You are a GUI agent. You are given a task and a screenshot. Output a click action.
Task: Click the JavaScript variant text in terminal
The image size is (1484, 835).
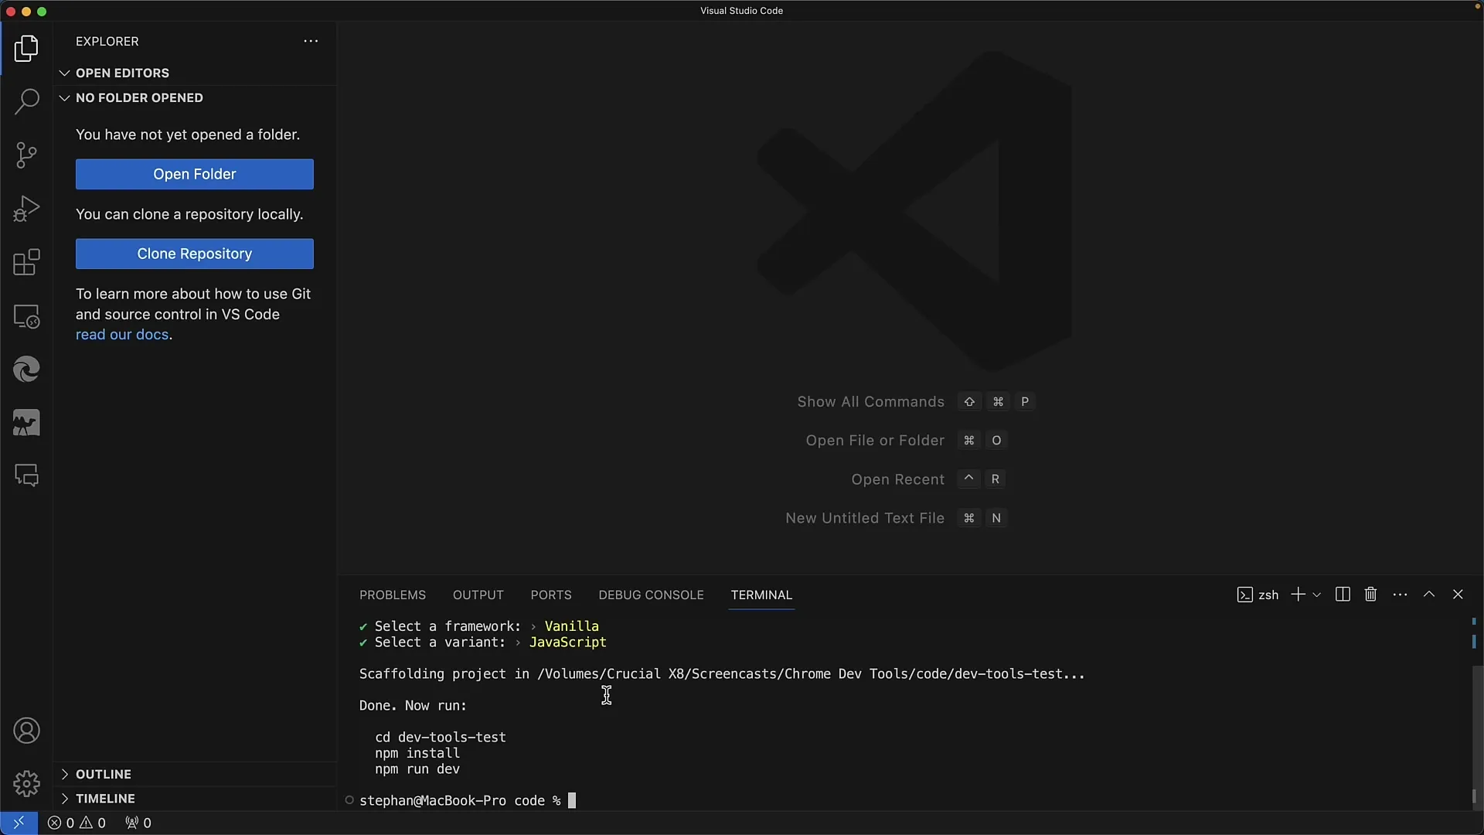[x=568, y=642]
